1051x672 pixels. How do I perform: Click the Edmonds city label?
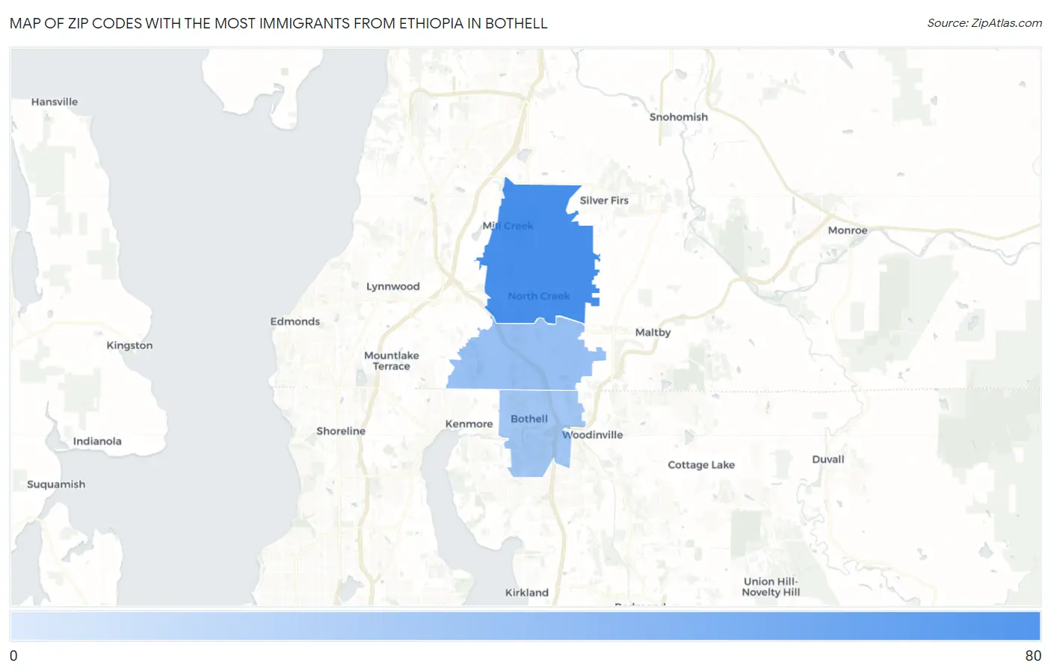(295, 321)
